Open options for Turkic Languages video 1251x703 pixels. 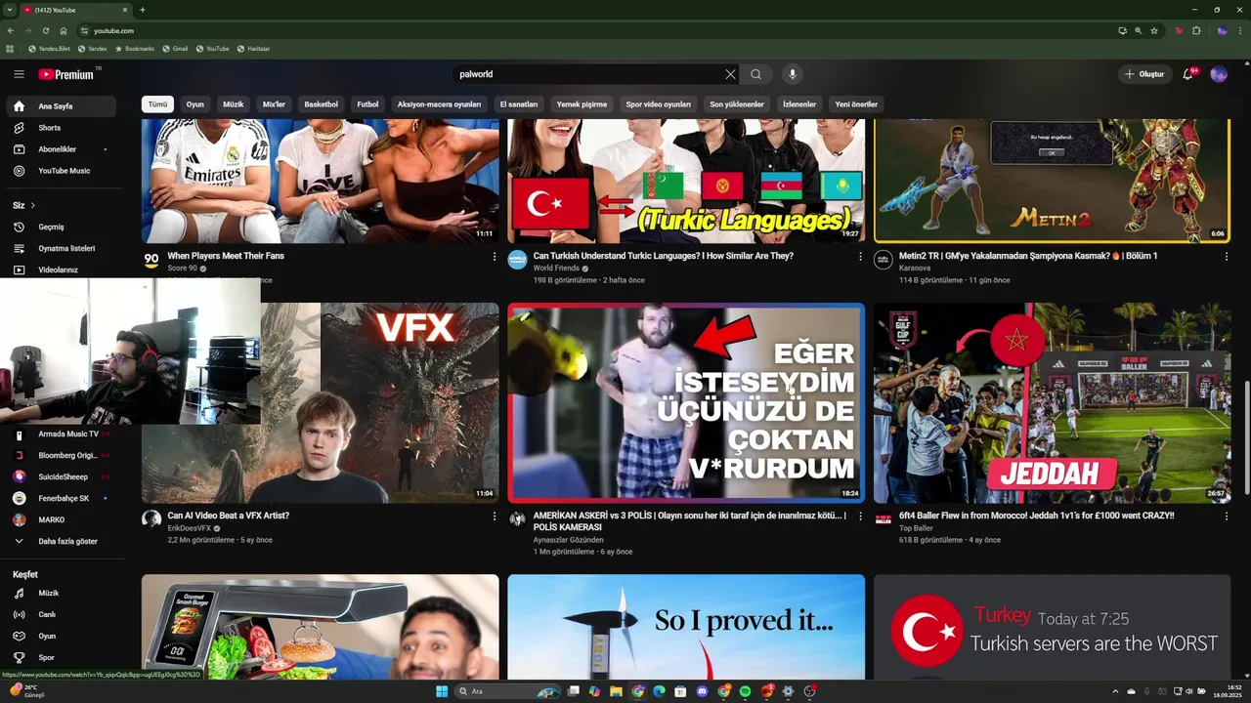[x=860, y=257]
